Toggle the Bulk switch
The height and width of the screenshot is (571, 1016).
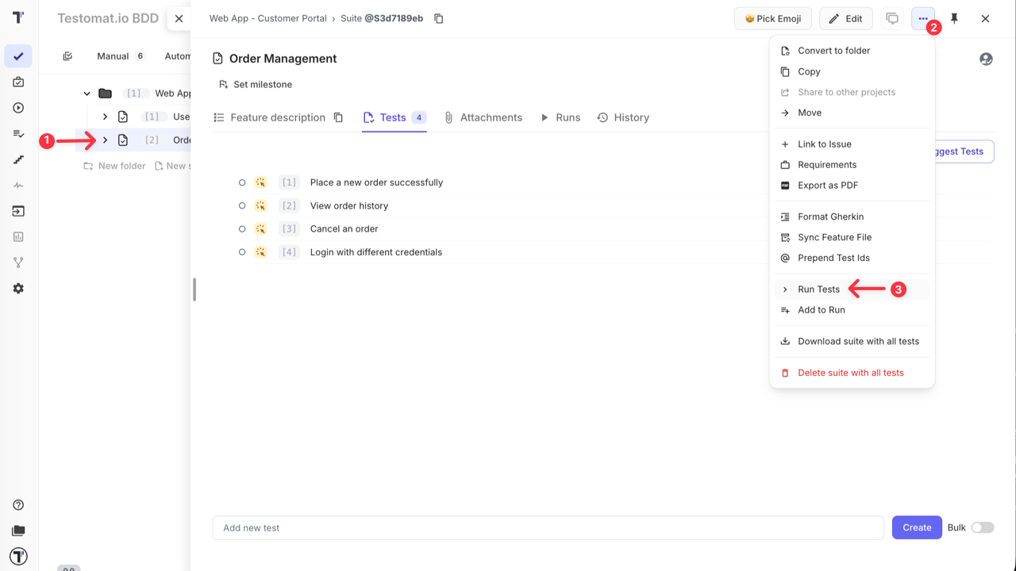[983, 527]
